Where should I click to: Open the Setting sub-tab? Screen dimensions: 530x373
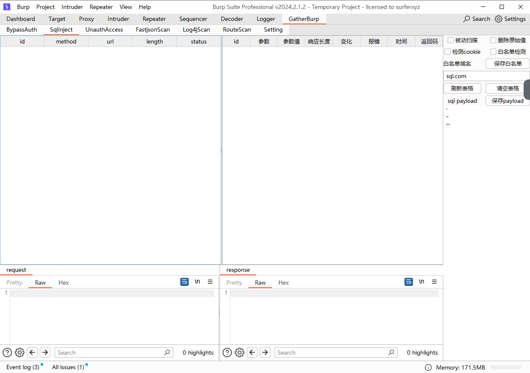point(273,29)
